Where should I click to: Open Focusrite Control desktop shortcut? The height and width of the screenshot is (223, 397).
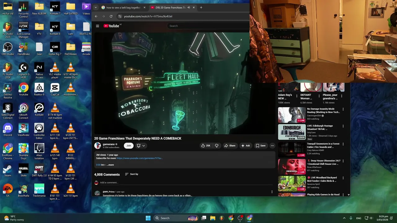24,10
